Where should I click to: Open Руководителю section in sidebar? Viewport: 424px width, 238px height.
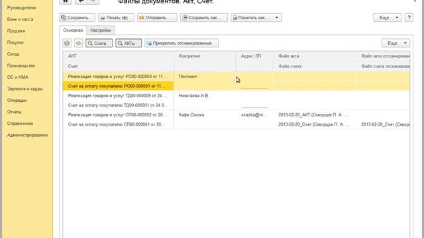(22, 8)
